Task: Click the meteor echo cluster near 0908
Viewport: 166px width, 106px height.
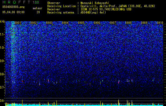Action: pos(129,81)
